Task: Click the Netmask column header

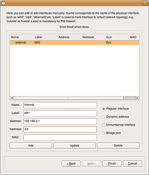Action: 93,37
